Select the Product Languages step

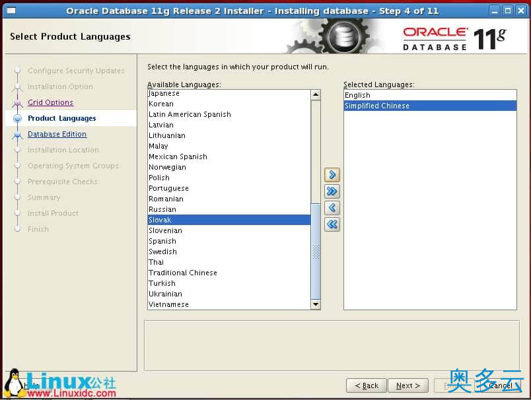(62, 118)
